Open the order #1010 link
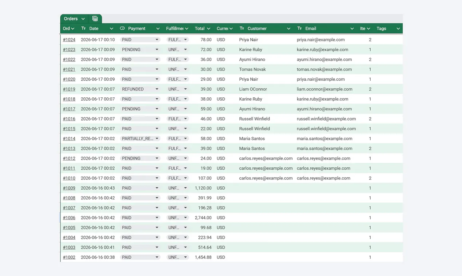Viewport: 462px width, 276px height. coord(69,178)
